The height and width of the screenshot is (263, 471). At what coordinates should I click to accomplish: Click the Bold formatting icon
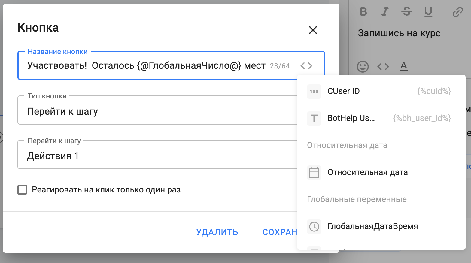coord(363,12)
